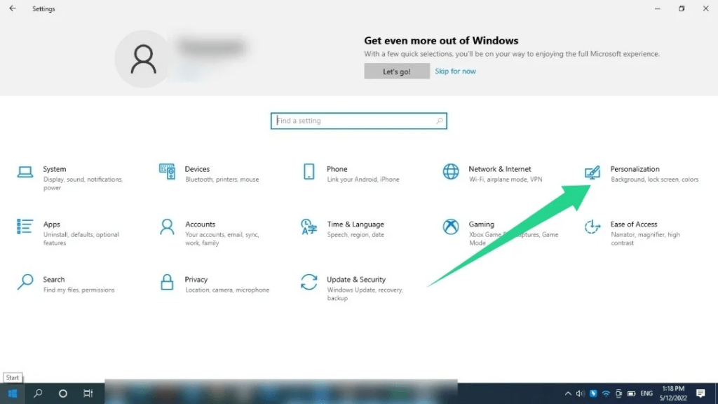Viewport: 718px width, 404px height.
Task: Select the Privacy padlock icon
Action: pyautogui.click(x=167, y=282)
